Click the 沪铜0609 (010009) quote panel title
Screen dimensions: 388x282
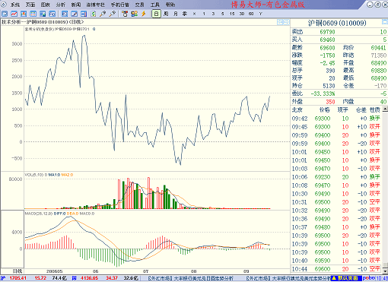point(337,23)
